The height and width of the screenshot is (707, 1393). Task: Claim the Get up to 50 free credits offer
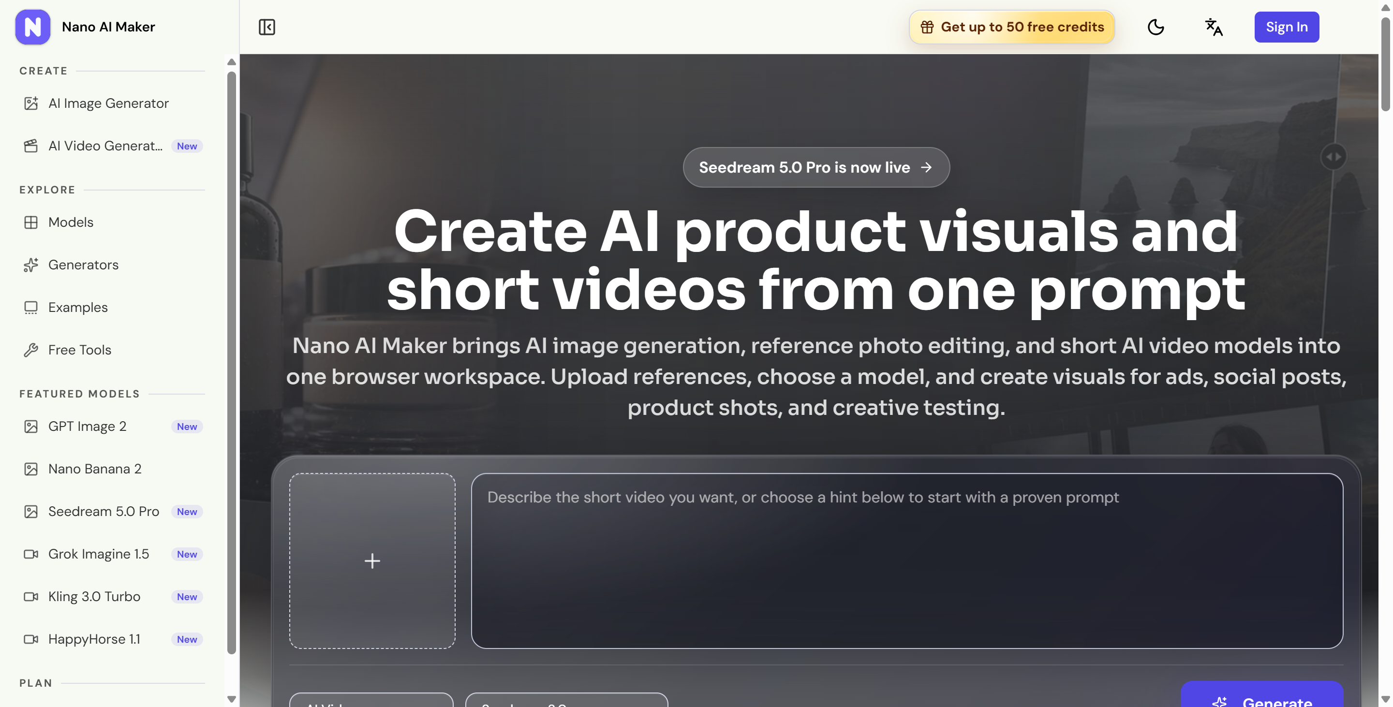coord(1012,27)
